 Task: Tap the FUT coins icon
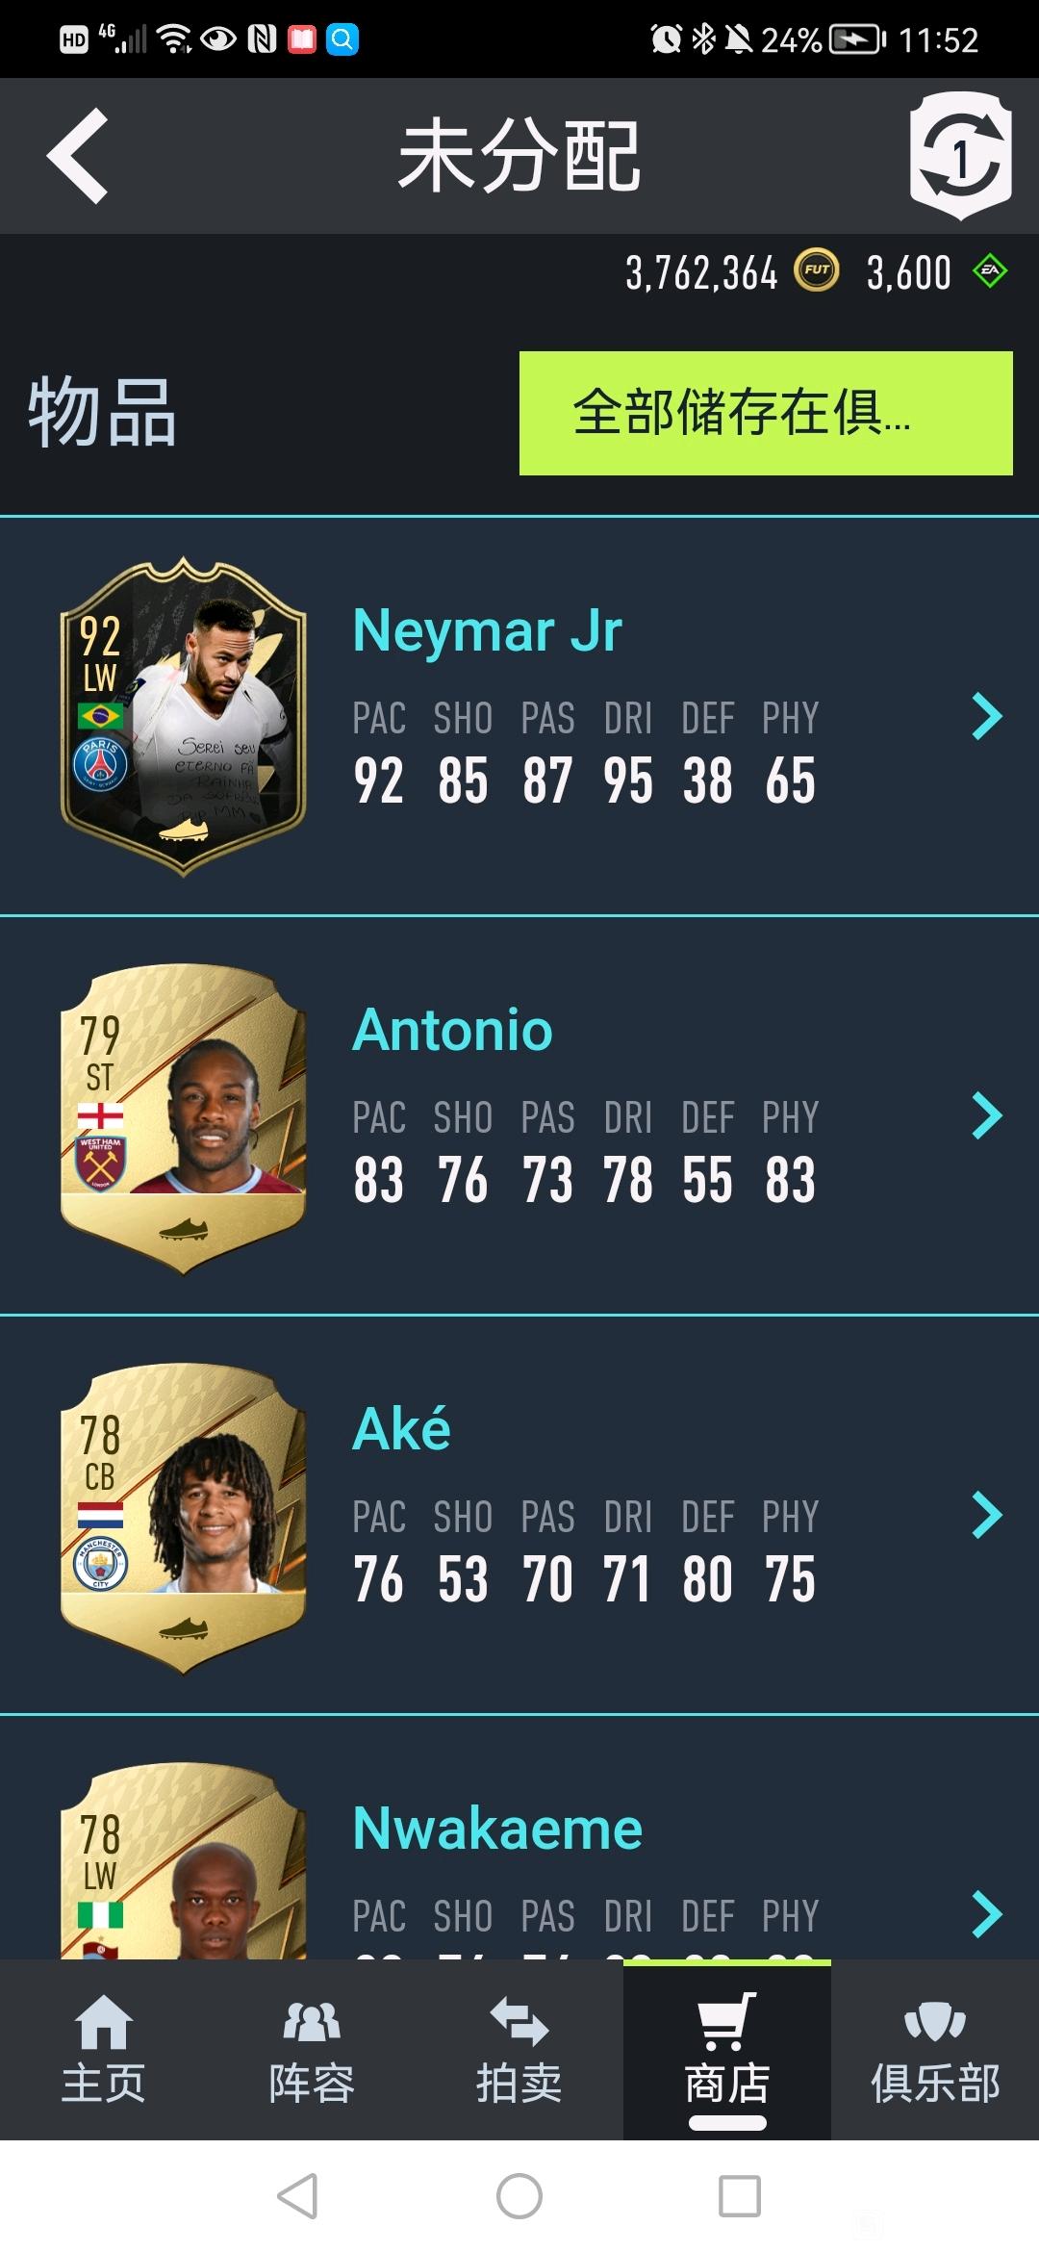[x=817, y=270]
